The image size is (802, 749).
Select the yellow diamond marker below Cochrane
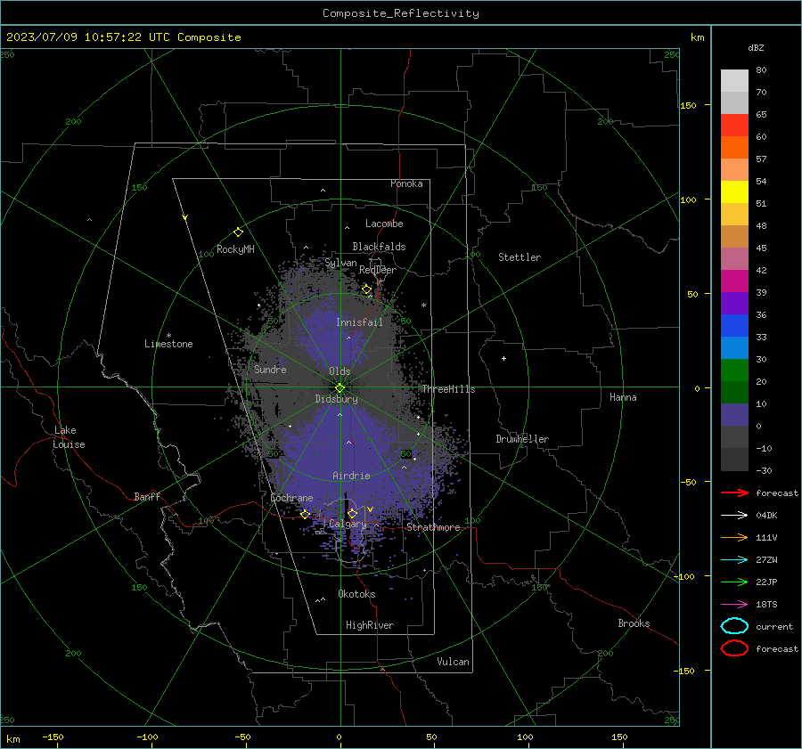pos(305,514)
